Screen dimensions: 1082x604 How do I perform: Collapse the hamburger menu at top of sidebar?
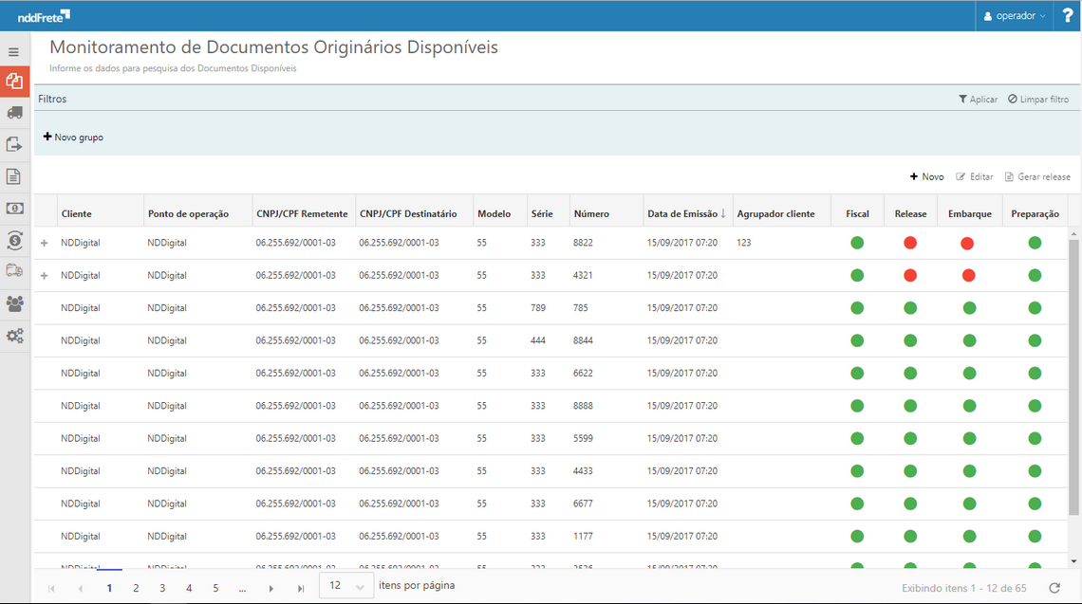[x=13, y=51]
